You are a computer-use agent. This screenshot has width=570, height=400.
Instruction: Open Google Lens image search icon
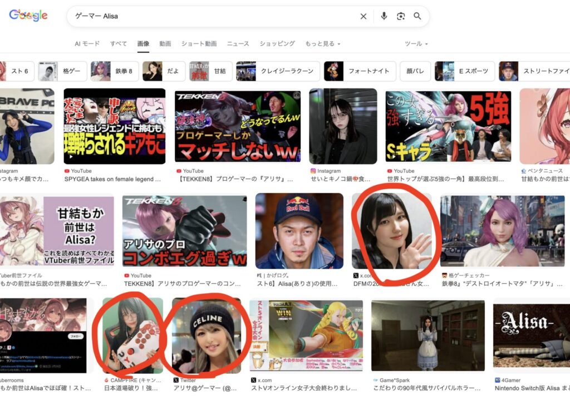pyautogui.click(x=401, y=16)
